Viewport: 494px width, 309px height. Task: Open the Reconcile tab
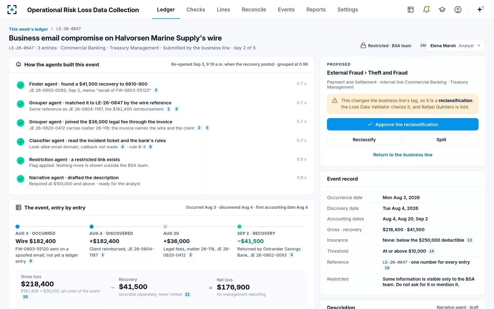[254, 10]
